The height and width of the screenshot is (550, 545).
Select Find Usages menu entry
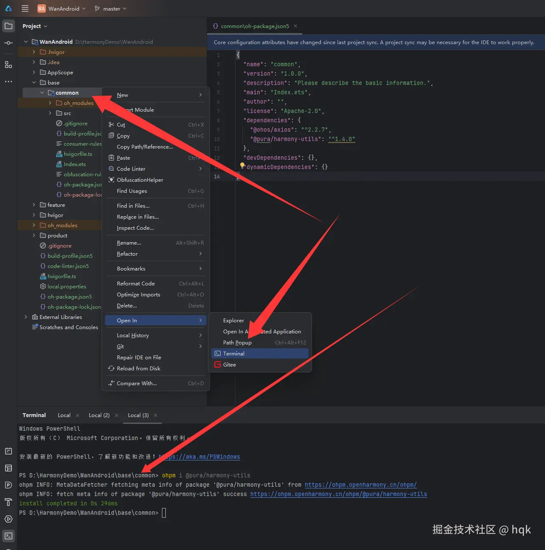click(155, 191)
